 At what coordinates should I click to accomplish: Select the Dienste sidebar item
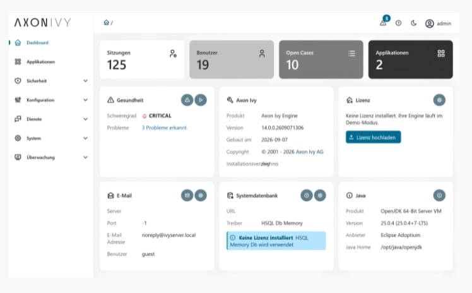coord(50,119)
